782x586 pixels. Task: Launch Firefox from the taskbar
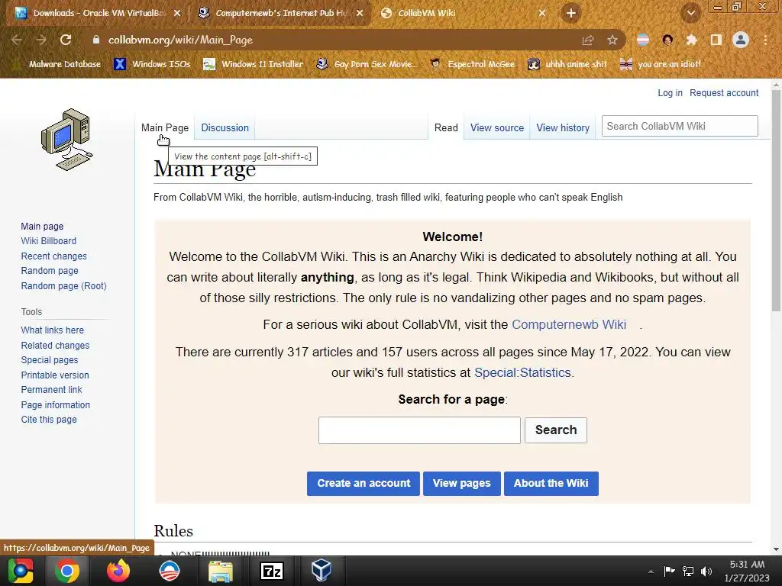coord(118,571)
